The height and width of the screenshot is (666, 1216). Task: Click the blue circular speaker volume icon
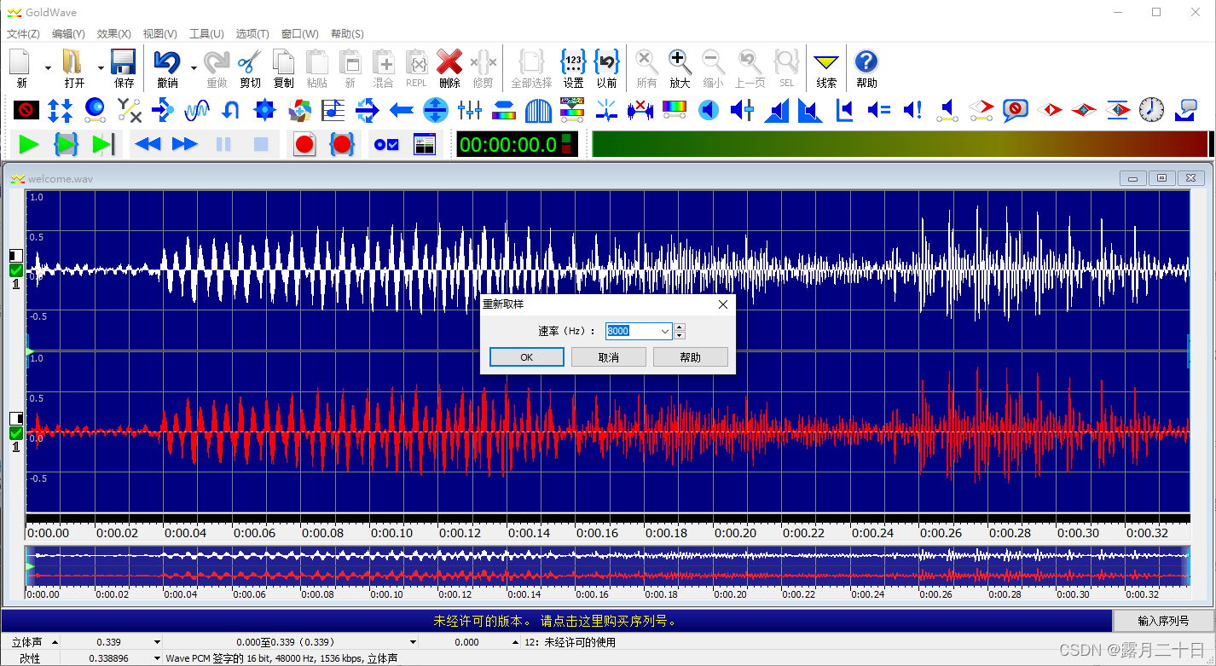click(708, 109)
